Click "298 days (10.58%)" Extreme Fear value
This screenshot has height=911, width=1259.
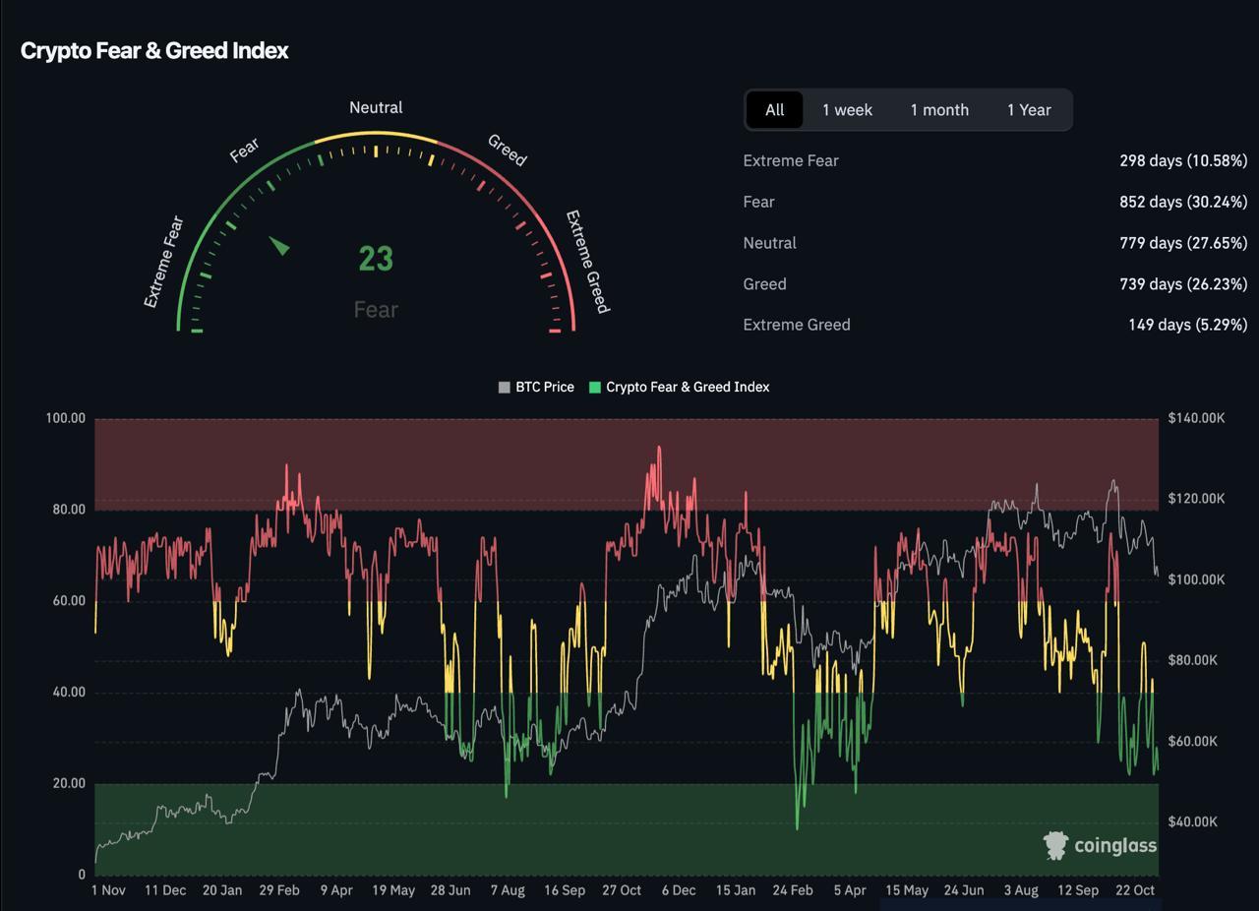1182,161
